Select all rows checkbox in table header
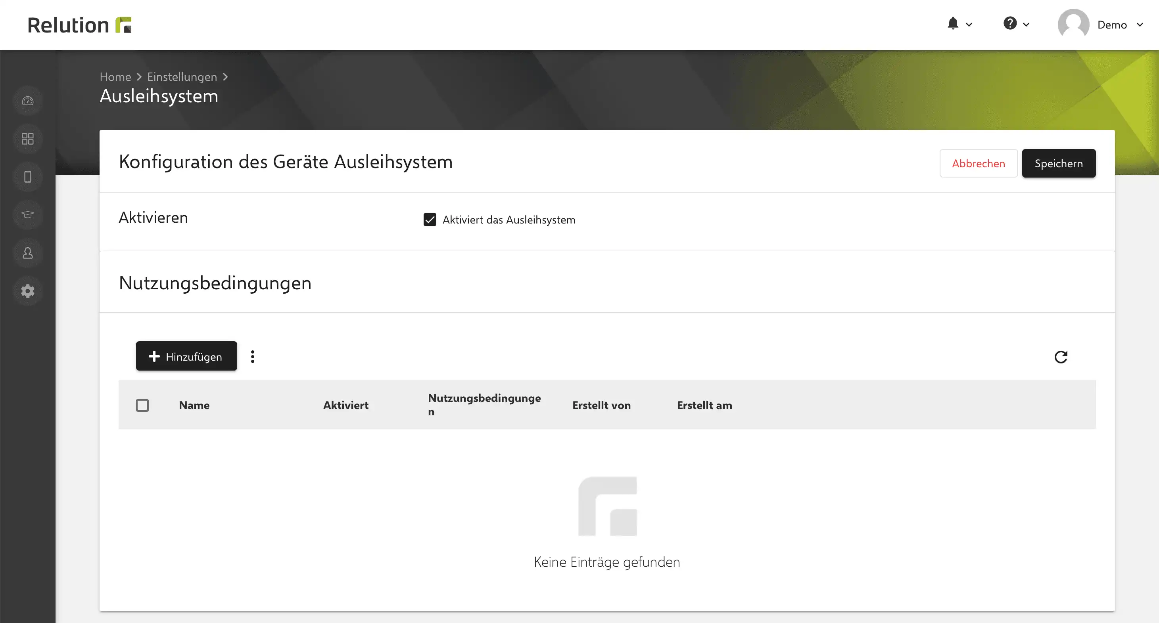This screenshot has width=1159, height=623. [x=142, y=405]
